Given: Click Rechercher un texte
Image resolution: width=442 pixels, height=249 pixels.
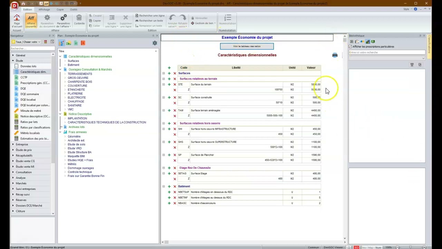Looking at the screenshot, I should [x=149, y=21].
